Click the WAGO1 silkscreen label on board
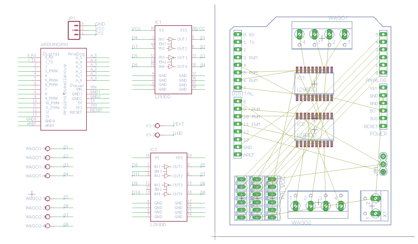The image size is (418, 244). coord(338,18)
